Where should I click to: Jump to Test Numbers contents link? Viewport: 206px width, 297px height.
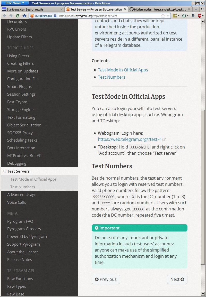click(x=111, y=77)
